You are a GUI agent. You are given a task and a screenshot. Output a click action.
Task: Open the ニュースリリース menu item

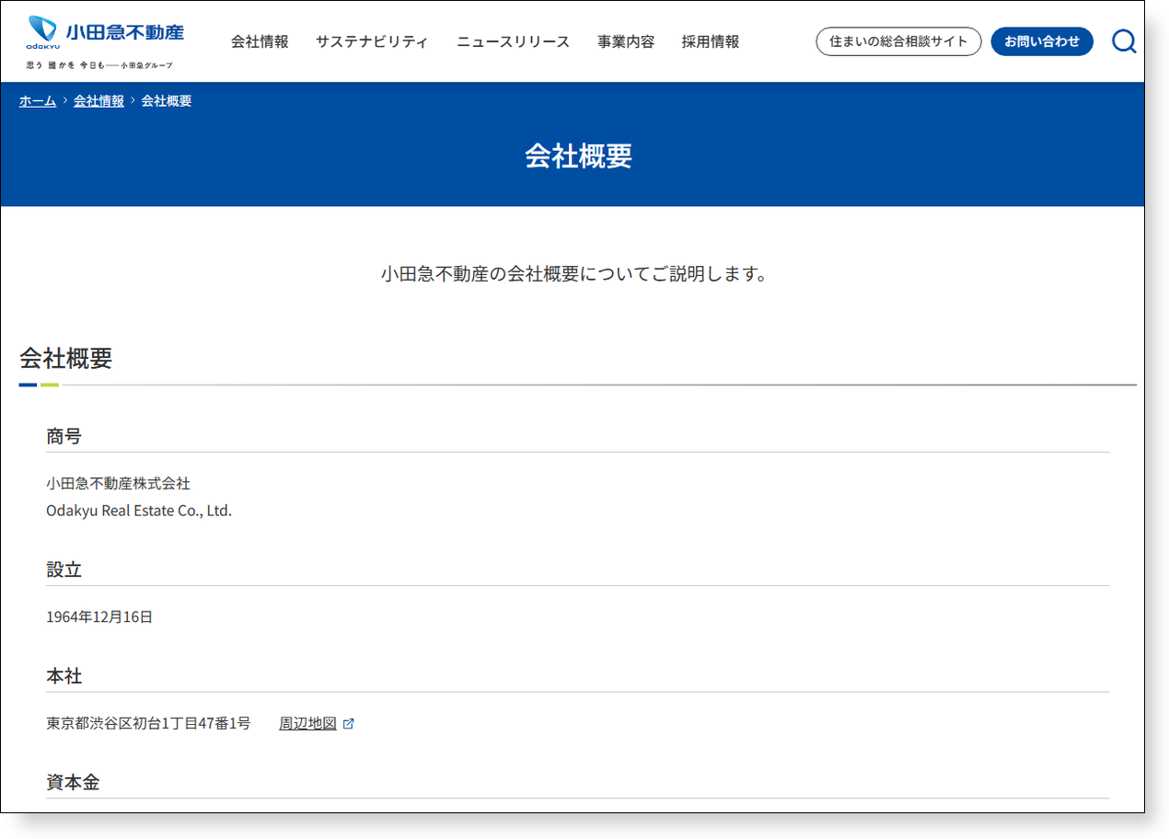click(x=513, y=41)
